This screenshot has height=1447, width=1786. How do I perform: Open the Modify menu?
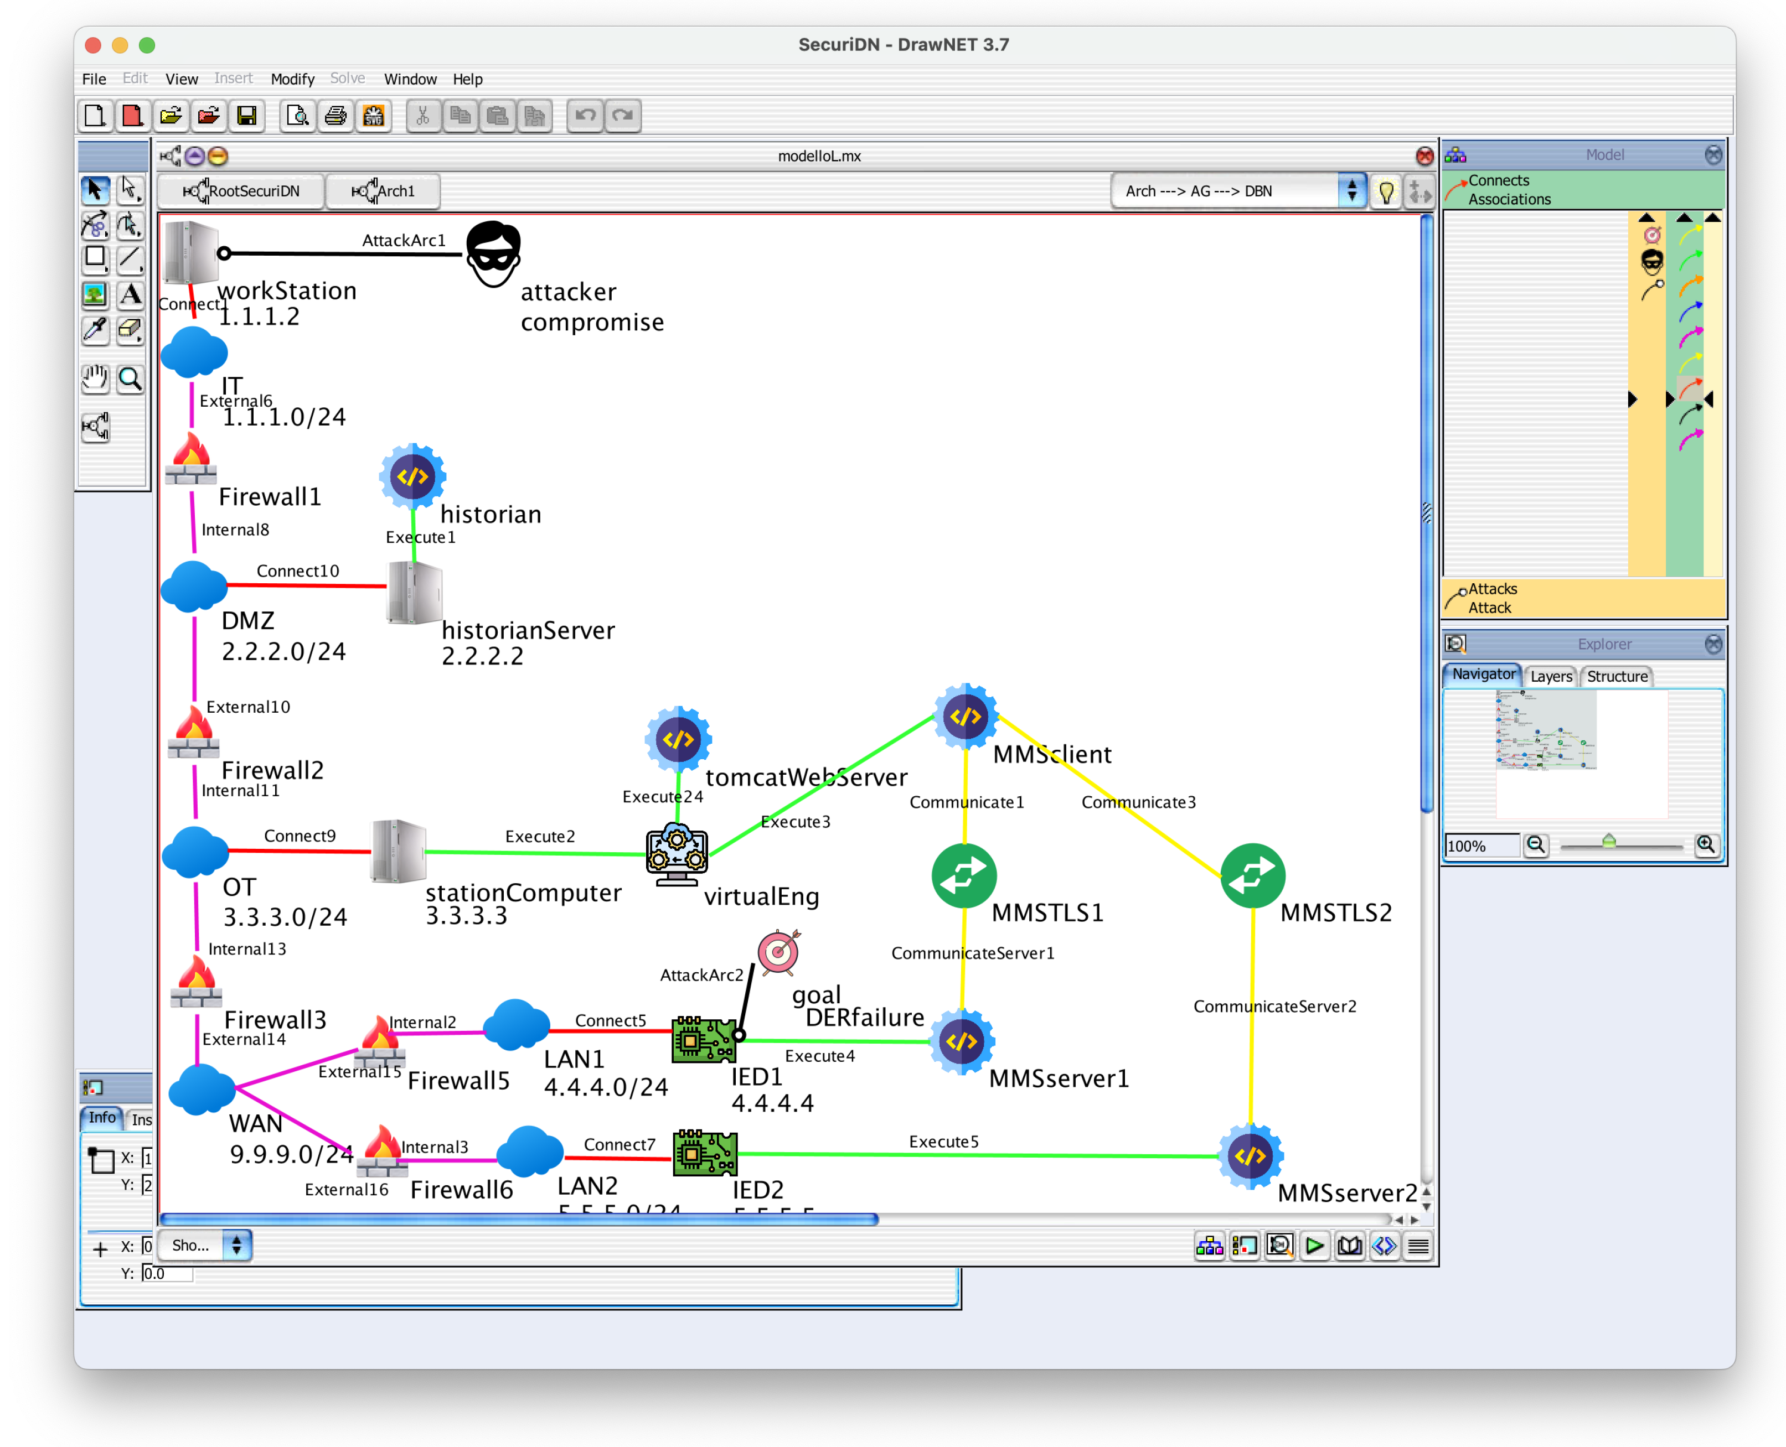click(x=292, y=79)
